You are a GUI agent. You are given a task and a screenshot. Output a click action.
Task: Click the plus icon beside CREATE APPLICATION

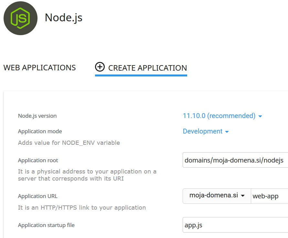[100, 67]
